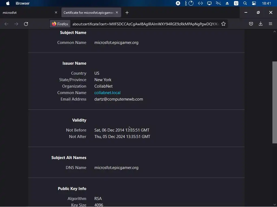This screenshot has height=207, width=277.
Task: Click the Subject Alt Names heading
Action: [x=69, y=158]
